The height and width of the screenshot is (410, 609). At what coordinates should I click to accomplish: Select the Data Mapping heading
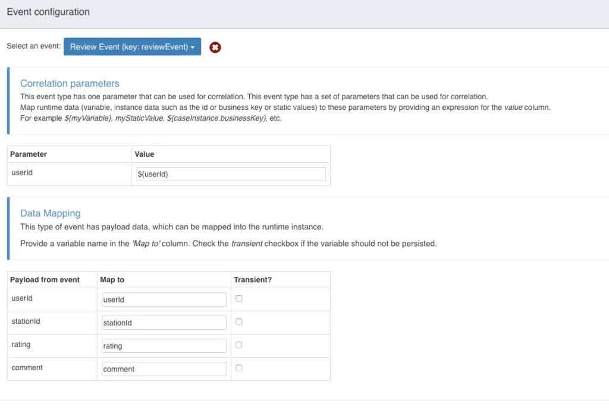tap(50, 213)
